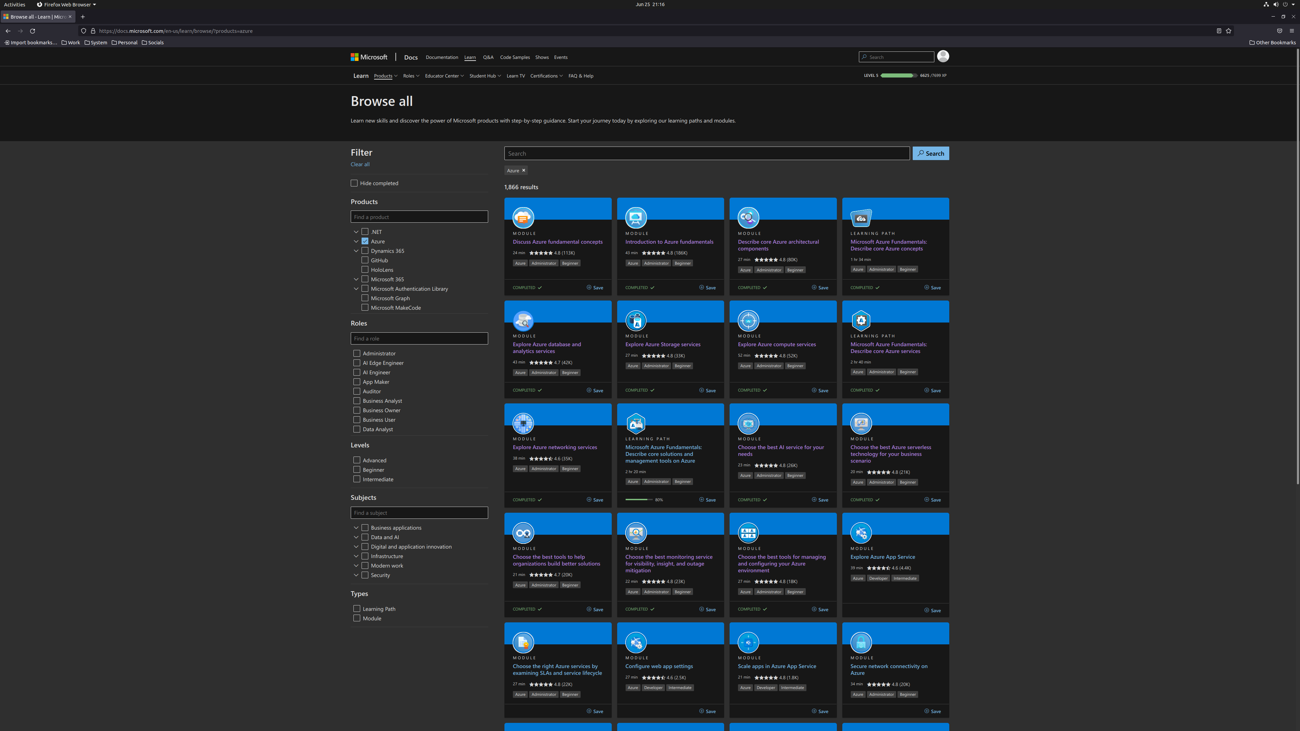
Task: Open the Q&A menu item
Action: pyautogui.click(x=488, y=57)
